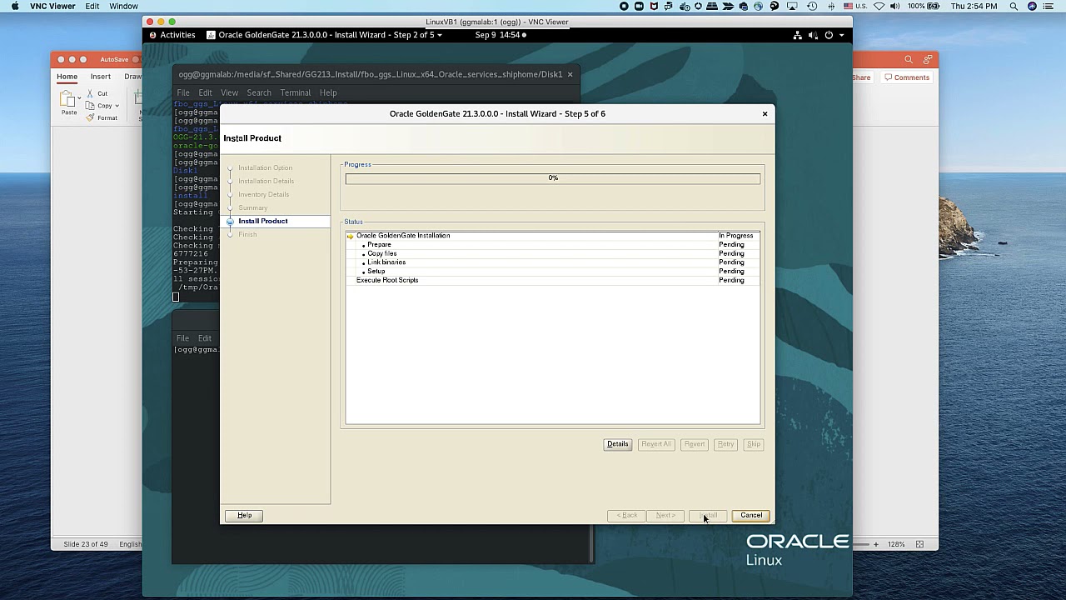Image resolution: width=1066 pixels, height=600 pixels.
Task: Click the screen recording stop icon
Action: click(624, 6)
